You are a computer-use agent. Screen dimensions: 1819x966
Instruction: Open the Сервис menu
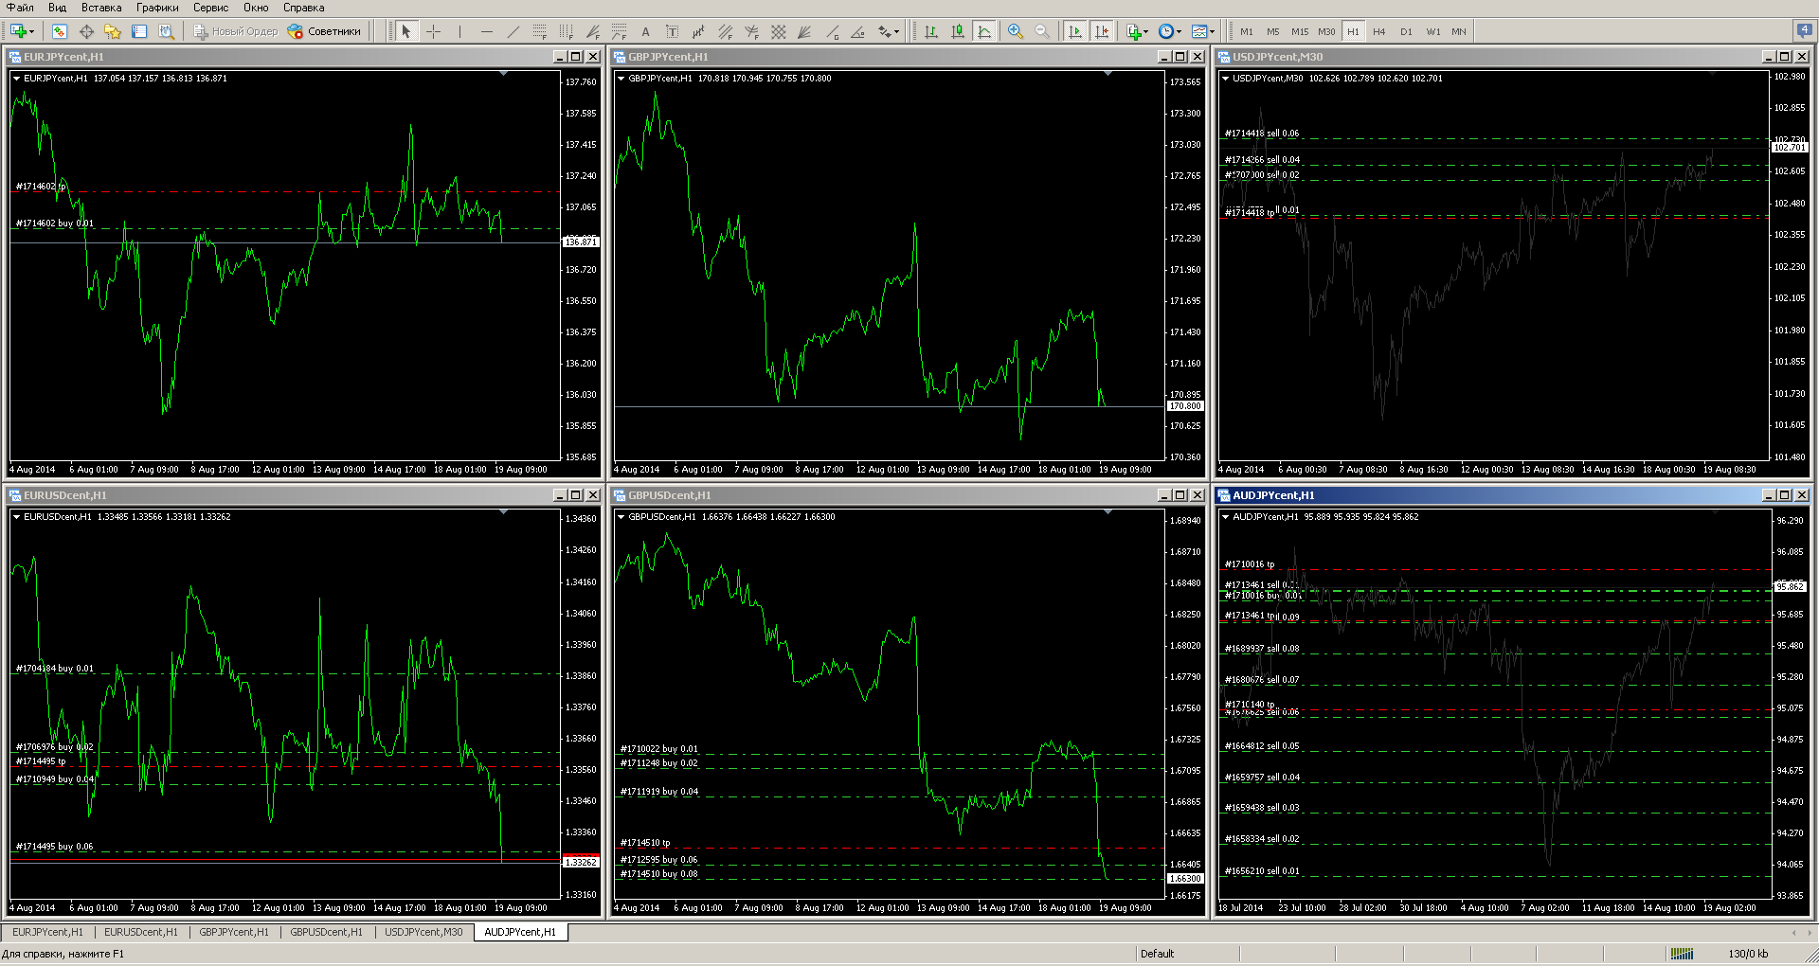pyautogui.click(x=210, y=8)
